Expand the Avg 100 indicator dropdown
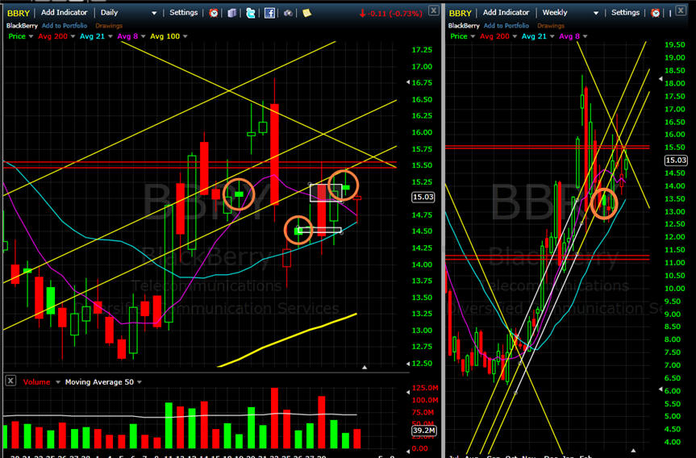696x458 pixels. [185, 36]
